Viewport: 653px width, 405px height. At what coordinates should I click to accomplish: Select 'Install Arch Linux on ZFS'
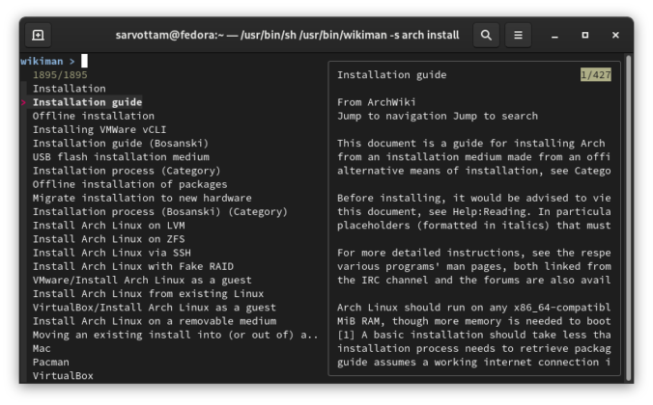pos(109,239)
